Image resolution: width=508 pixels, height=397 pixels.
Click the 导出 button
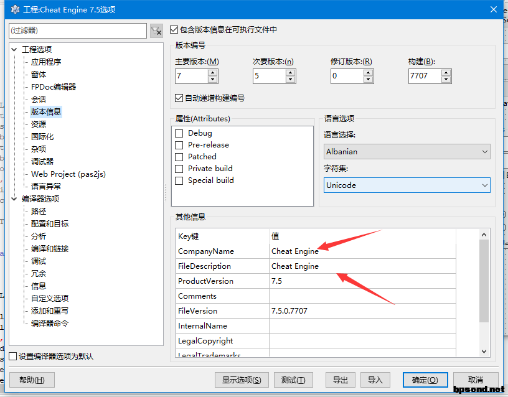[x=341, y=380]
